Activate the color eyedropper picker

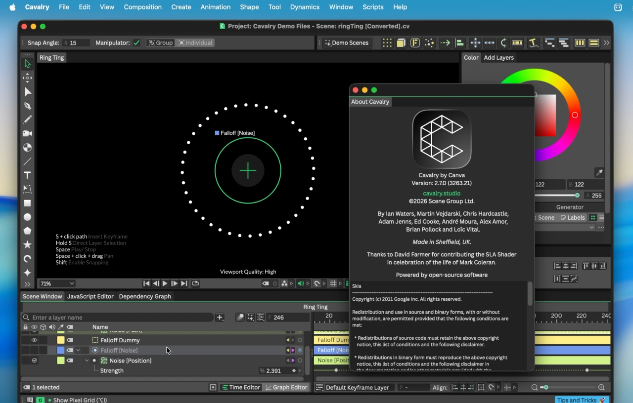click(599, 173)
